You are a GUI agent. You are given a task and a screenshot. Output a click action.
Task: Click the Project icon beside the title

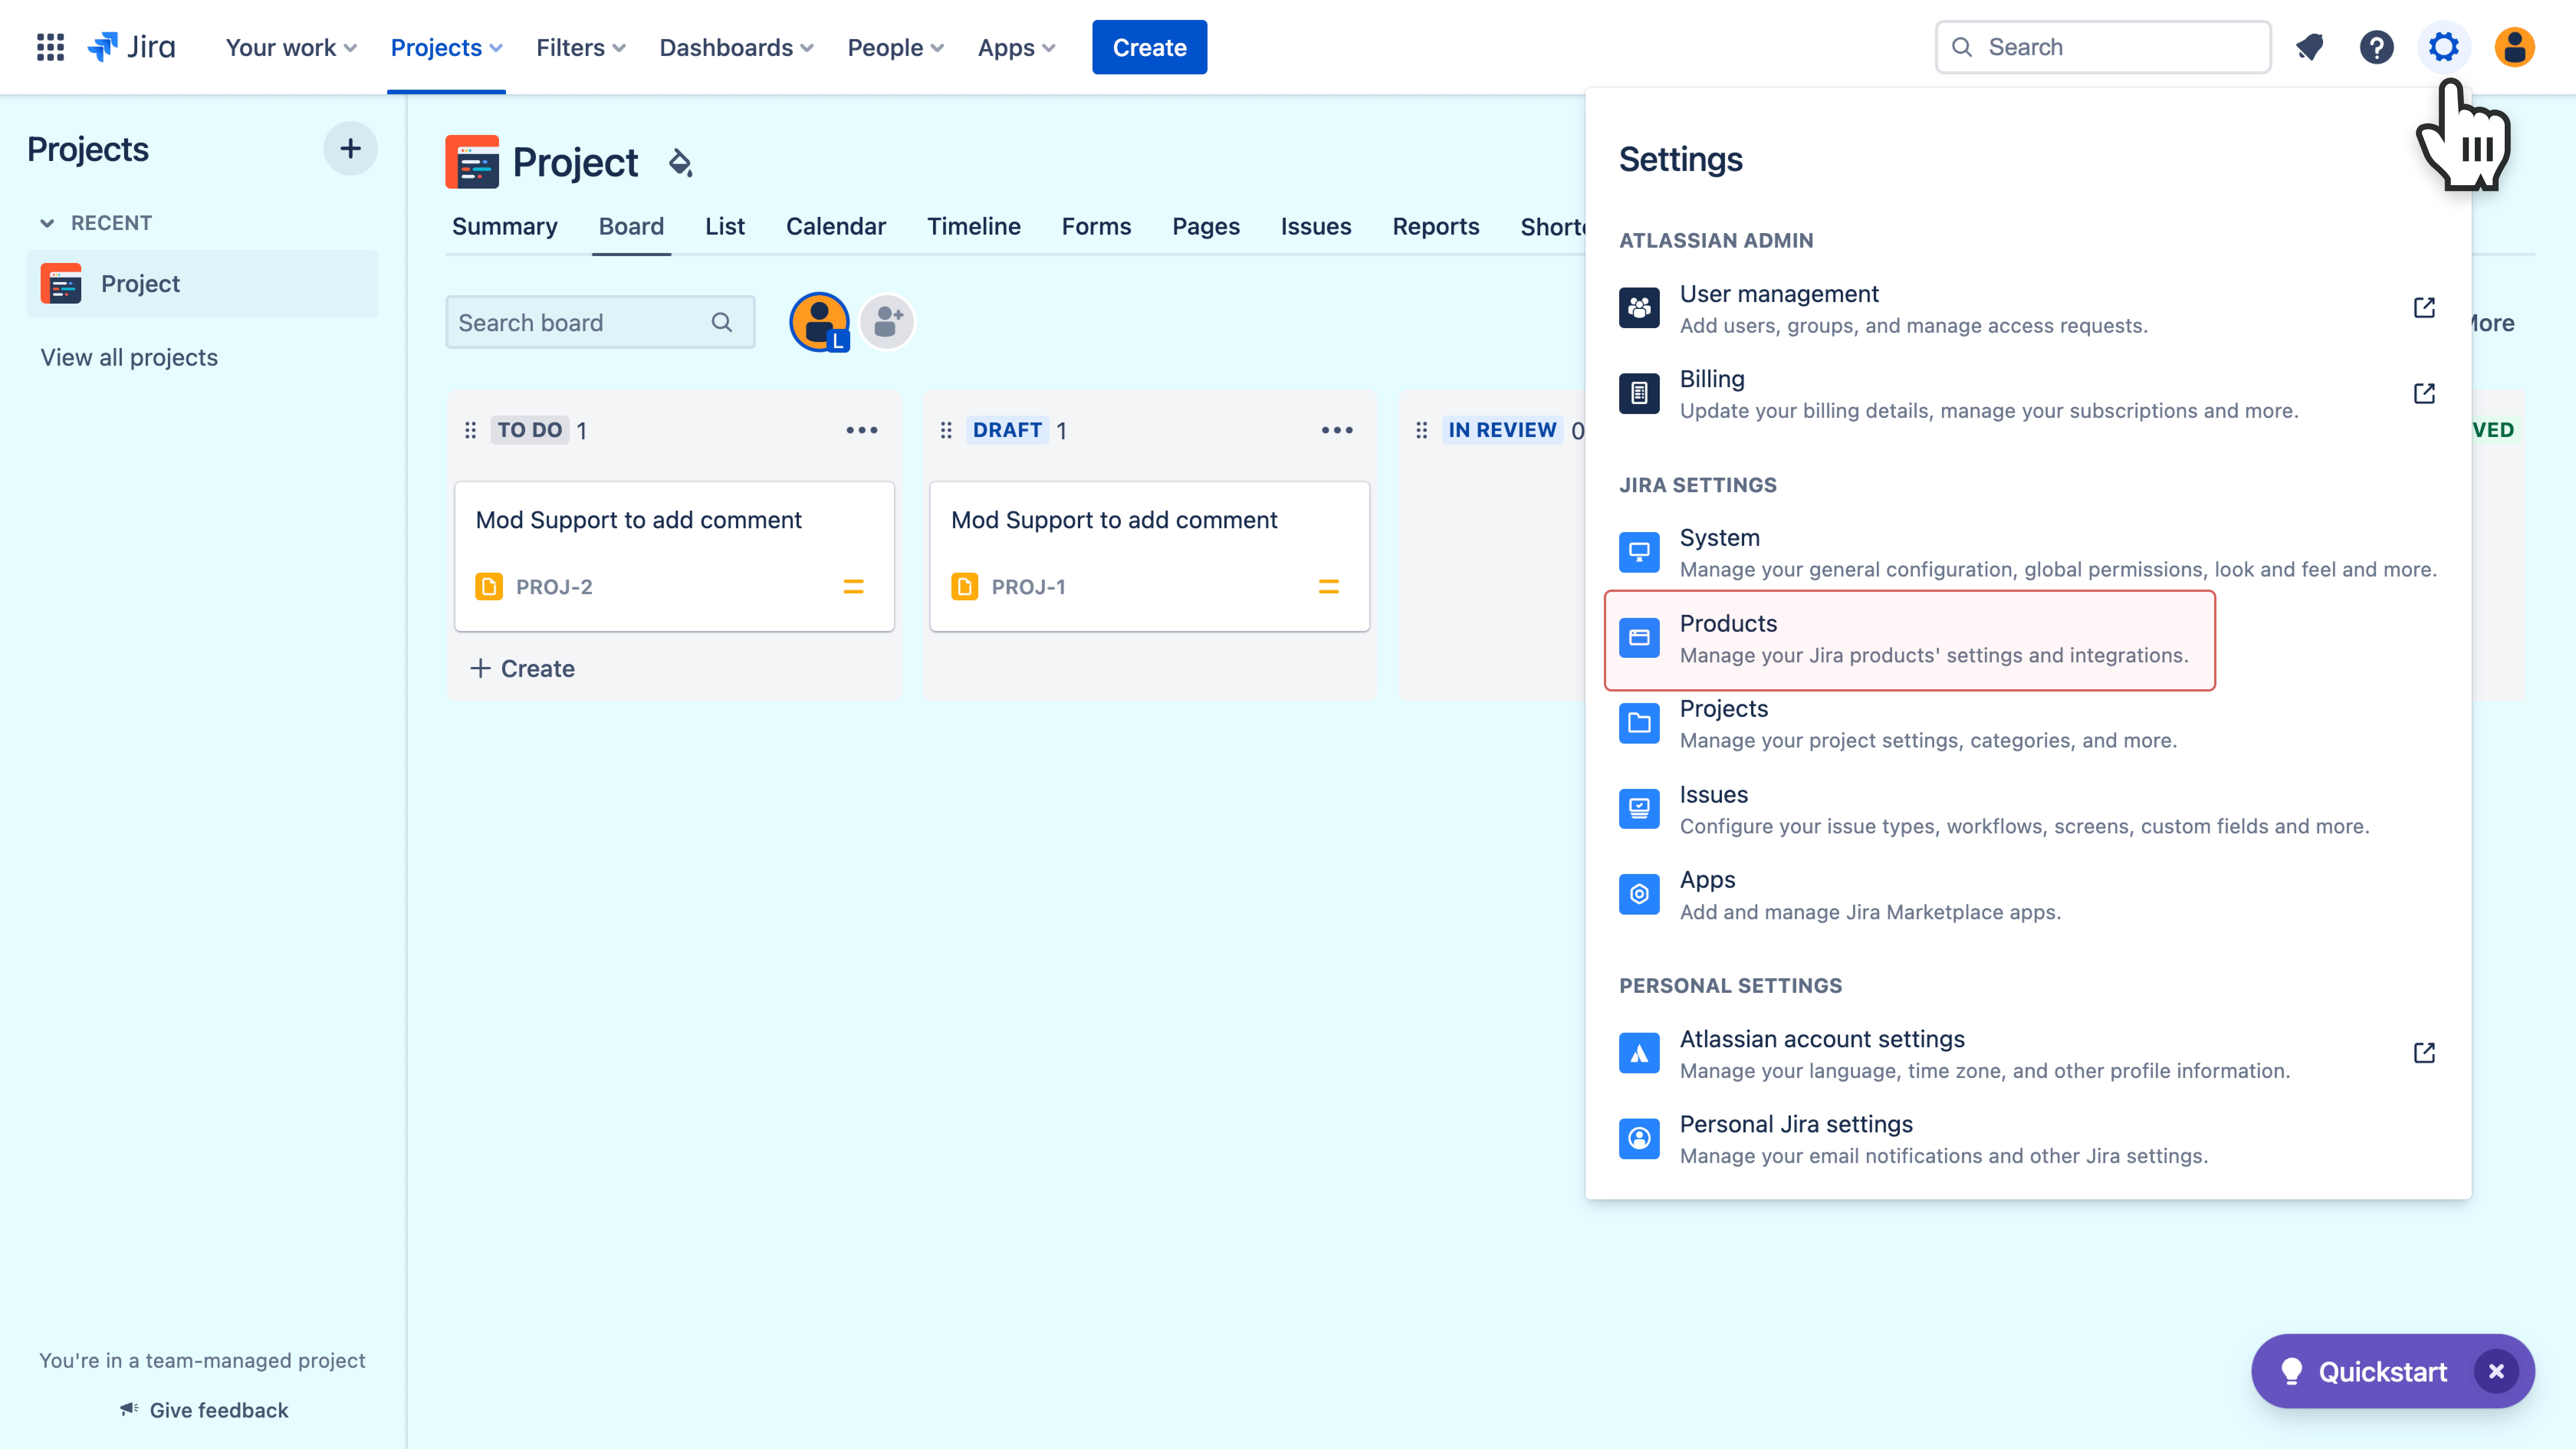tap(472, 162)
